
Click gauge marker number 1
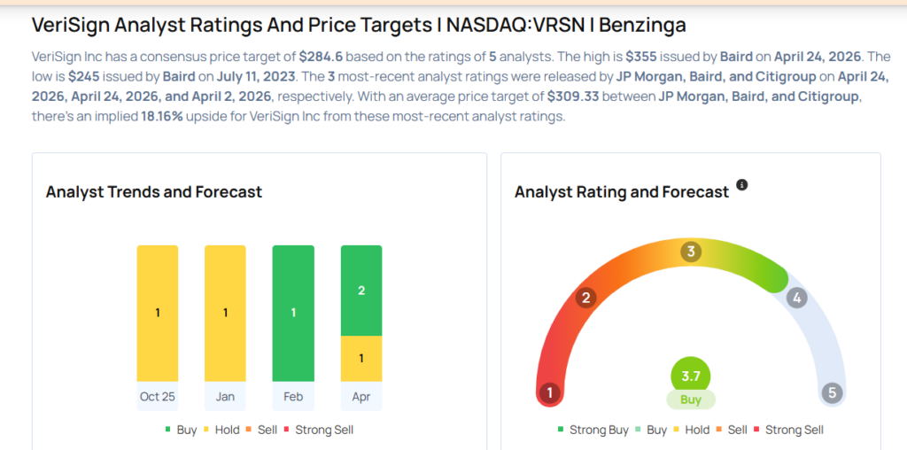coord(550,392)
